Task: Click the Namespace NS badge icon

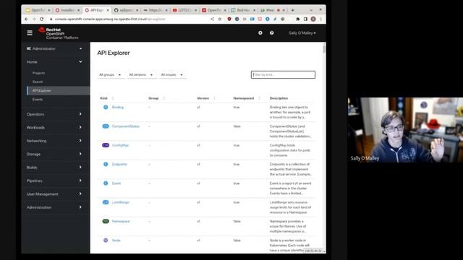Action: click(106, 222)
